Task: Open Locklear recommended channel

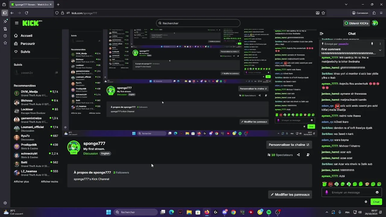Action: 36,111
